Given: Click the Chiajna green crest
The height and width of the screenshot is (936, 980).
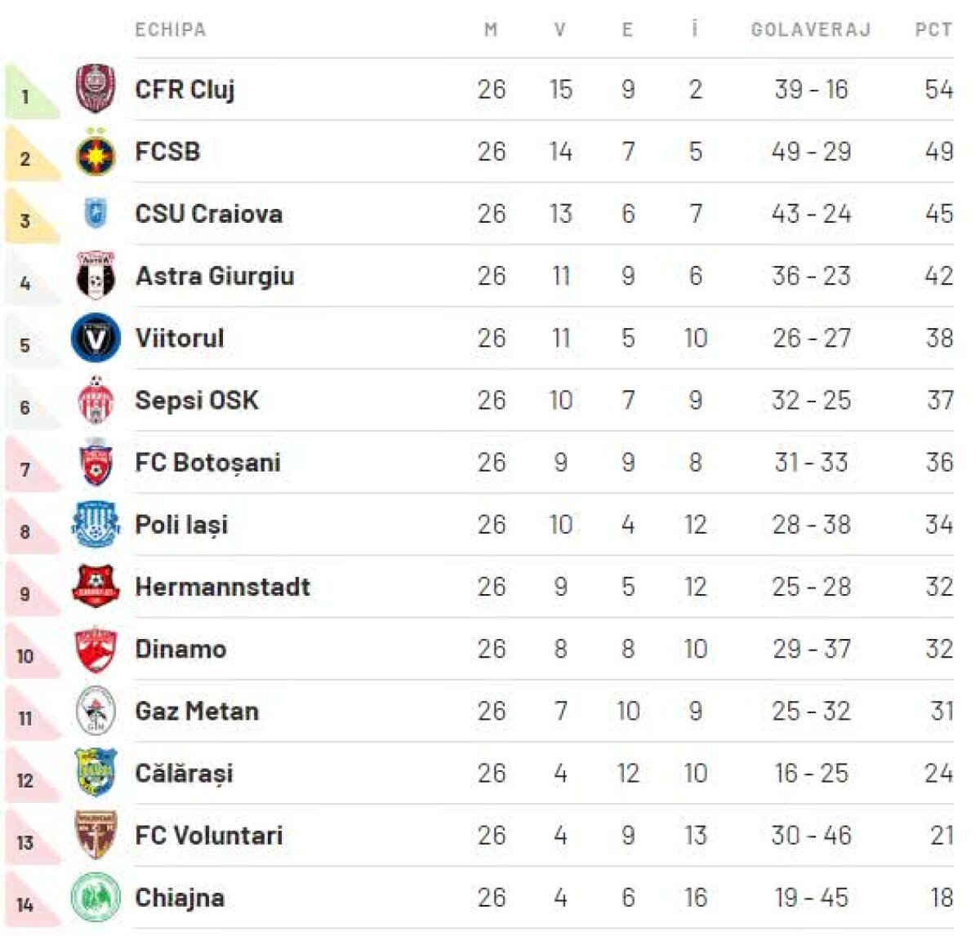Looking at the screenshot, I should (x=96, y=898).
